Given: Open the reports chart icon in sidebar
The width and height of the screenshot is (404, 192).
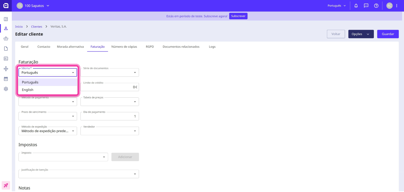Looking at the screenshot, I should 6,58.
